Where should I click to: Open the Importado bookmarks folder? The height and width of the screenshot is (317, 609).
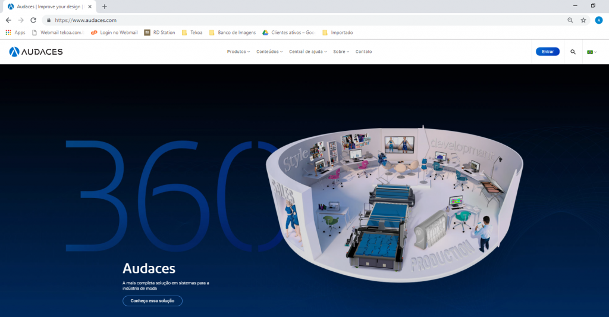point(338,33)
